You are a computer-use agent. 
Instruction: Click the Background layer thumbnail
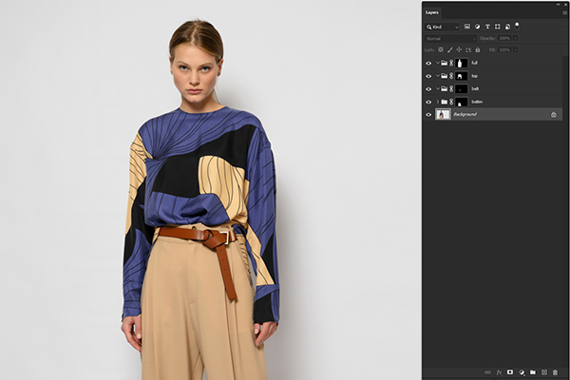[x=443, y=114]
